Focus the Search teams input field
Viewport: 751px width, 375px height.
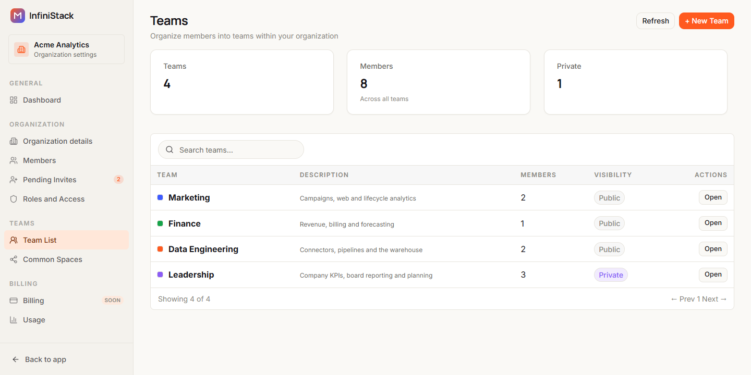pos(231,149)
